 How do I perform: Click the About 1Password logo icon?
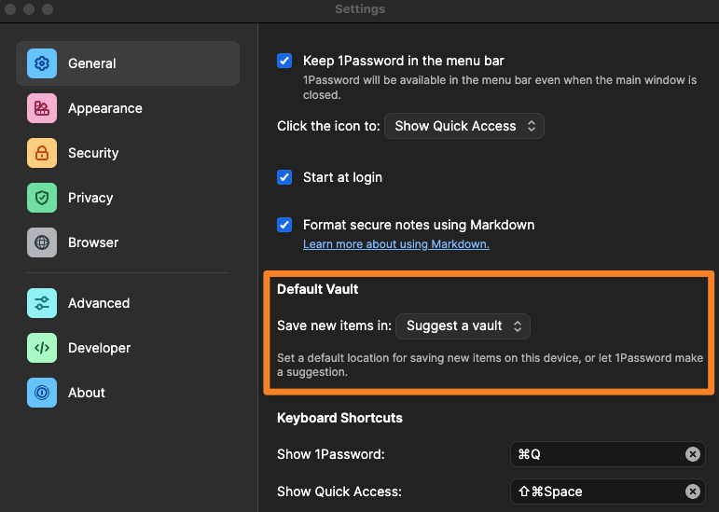[42, 393]
